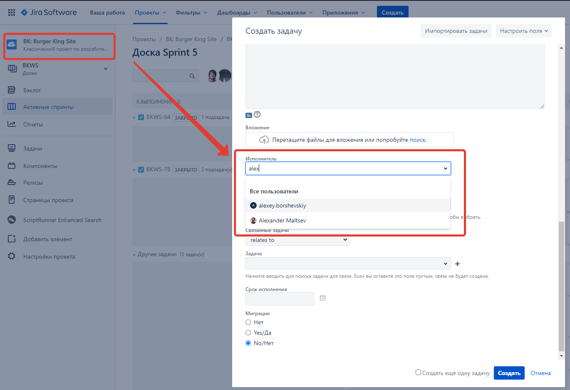Click the plus icon next to Задача field
The image size is (570, 390).
point(457,264)
